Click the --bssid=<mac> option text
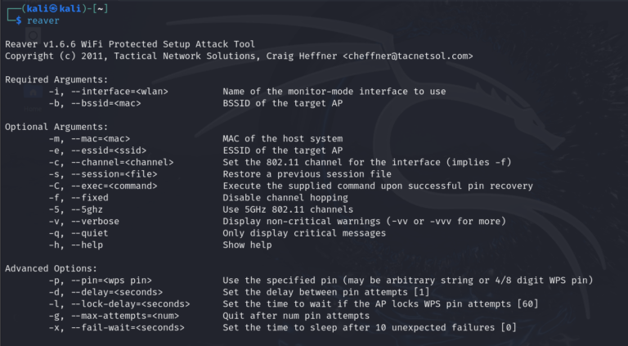628x346 pixels. tap(105, 103)
